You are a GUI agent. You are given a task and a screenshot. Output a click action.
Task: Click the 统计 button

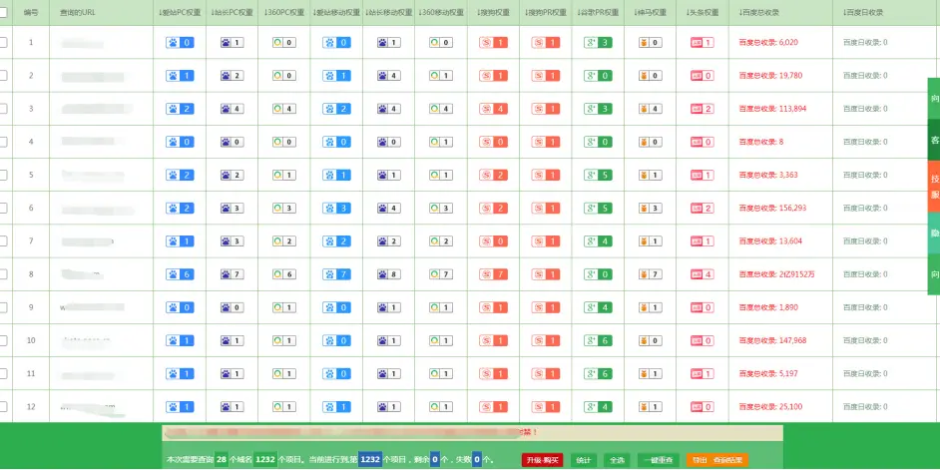(584, 460)
